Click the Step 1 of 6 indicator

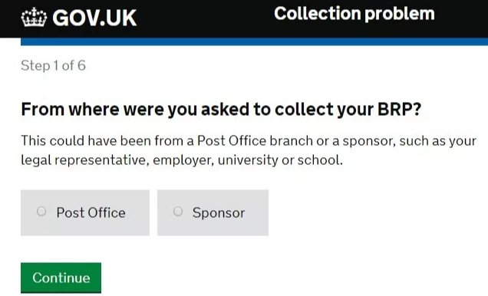click(53, 66)
